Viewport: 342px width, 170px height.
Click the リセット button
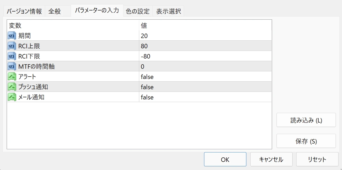pyautogui.click(x=317, y=159)
